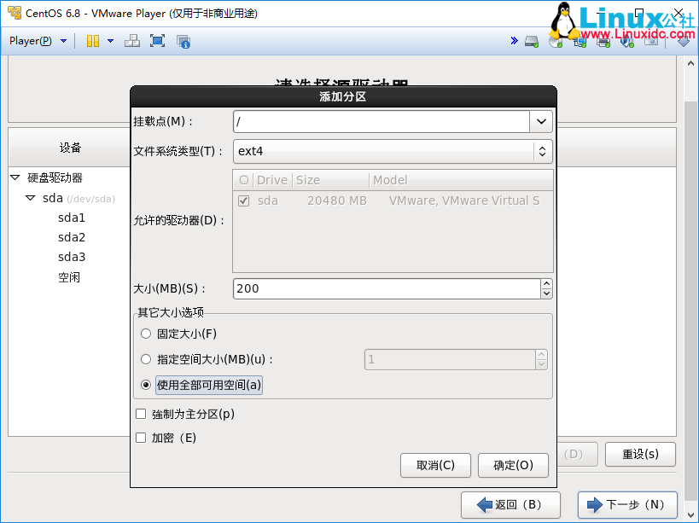Click the hard disk device status icon
Screen dimensions: 699x523
coord(530,40)
